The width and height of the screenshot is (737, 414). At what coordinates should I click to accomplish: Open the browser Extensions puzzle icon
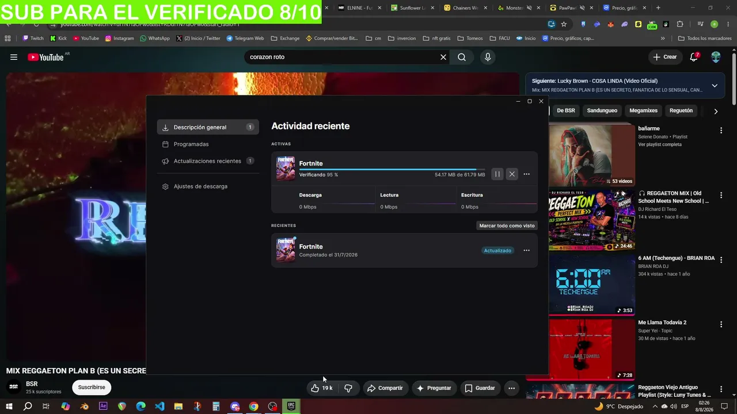pos(680,24)
